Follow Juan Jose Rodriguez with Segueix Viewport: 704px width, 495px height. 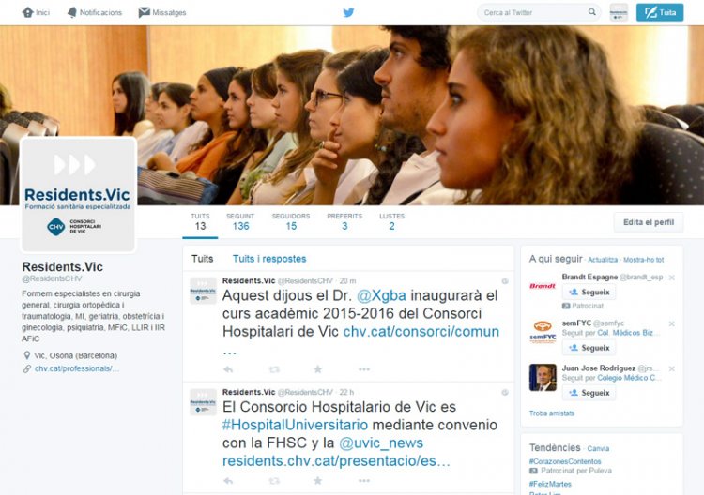point(589,393)
